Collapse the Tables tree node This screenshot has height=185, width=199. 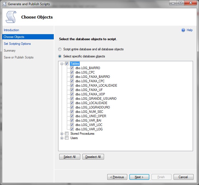click(x=62, y=64)
